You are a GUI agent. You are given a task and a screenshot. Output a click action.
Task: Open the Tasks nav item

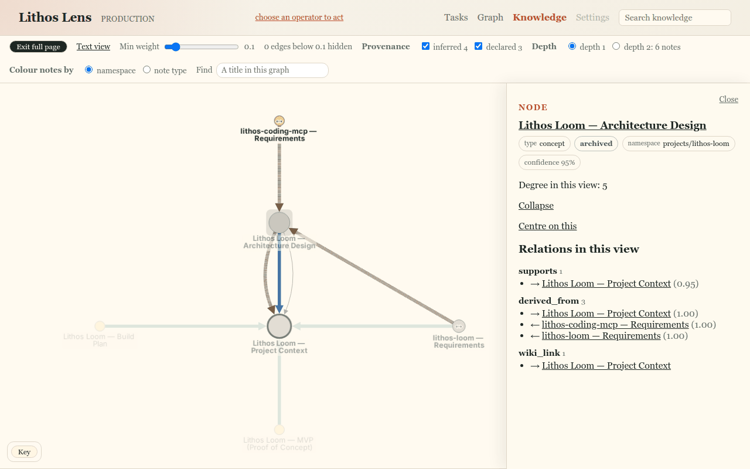pos(456,18)
